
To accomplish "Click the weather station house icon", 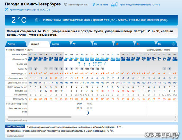I will [114, 4].
